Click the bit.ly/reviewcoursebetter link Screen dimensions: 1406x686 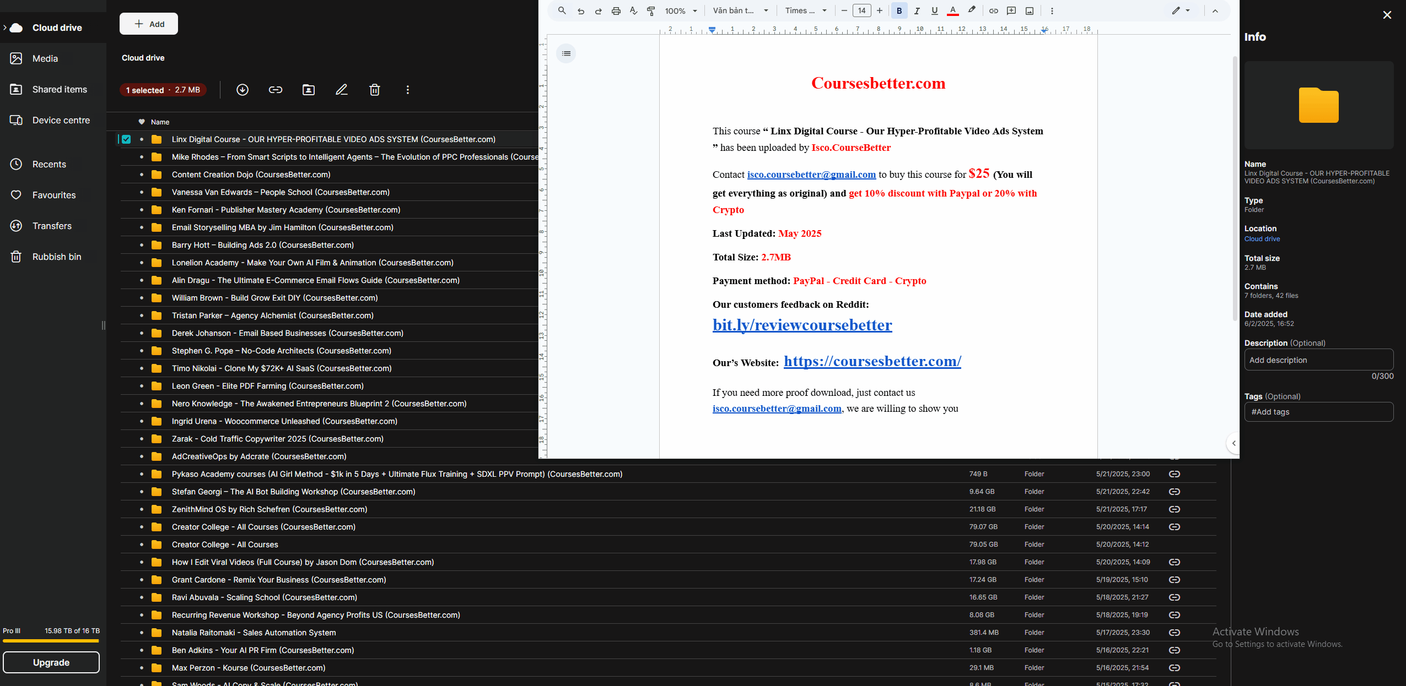tap(802, 325)
